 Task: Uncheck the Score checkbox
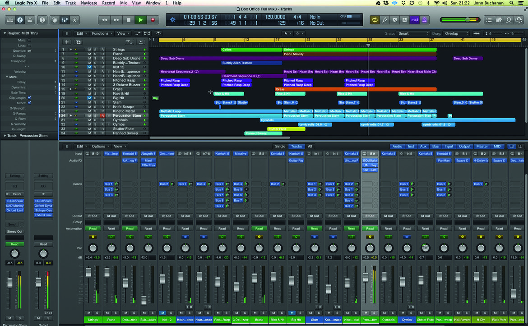[29, 103]
